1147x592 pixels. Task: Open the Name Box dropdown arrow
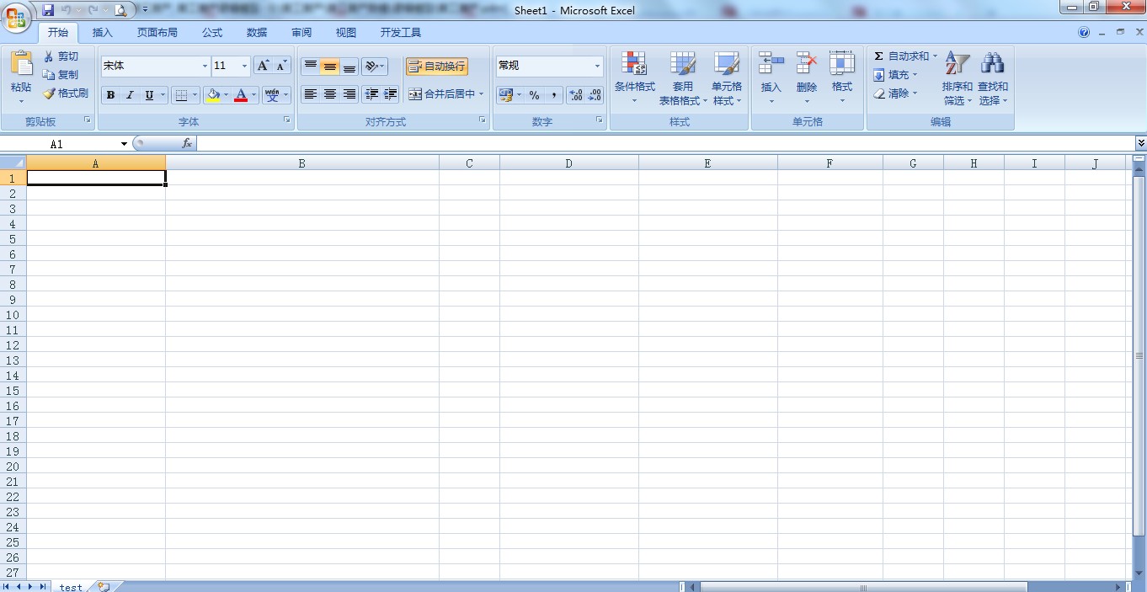[x=124, y=144]
